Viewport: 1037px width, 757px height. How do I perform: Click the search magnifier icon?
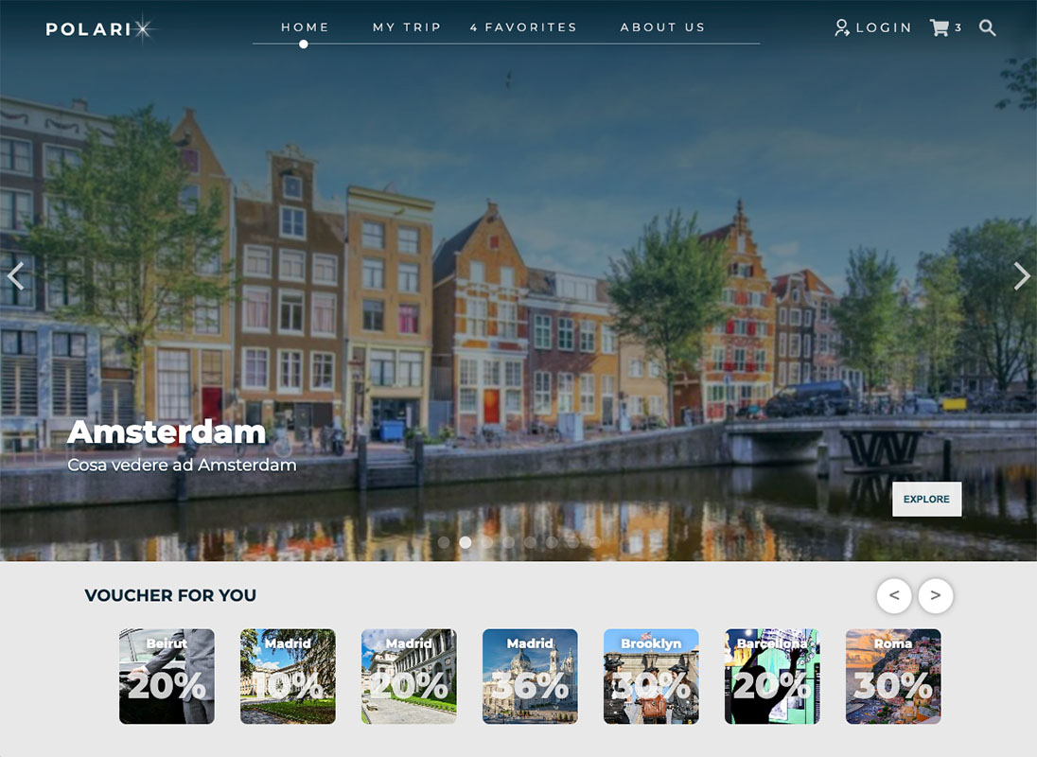pos(987,28)
